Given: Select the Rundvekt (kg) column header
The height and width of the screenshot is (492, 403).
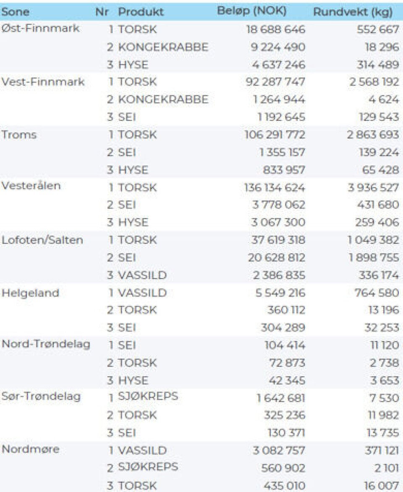Looking at the screenshot, I should point(353,12).
